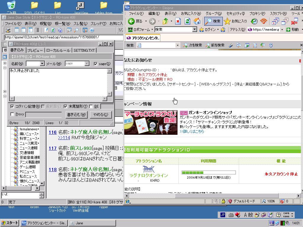This screenshot has height=227, width=303.
Task: Click the デフォルトモード security mode indicator
Action: coord(242,201)
